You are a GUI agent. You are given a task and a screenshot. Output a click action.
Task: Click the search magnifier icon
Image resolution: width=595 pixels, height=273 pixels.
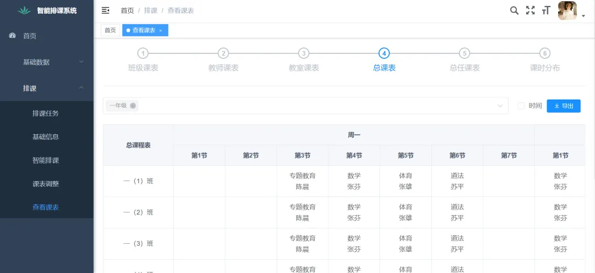[514, 10]
